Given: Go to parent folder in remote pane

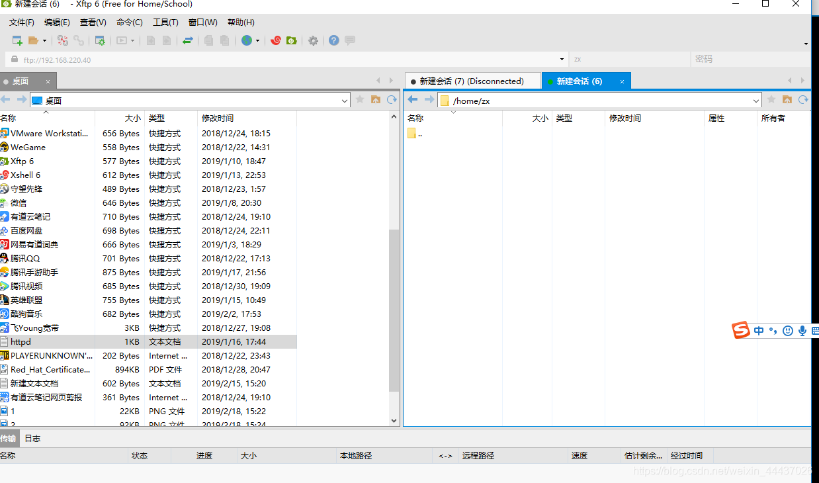Looking at the screenshot, I should [x=787, y=100].
